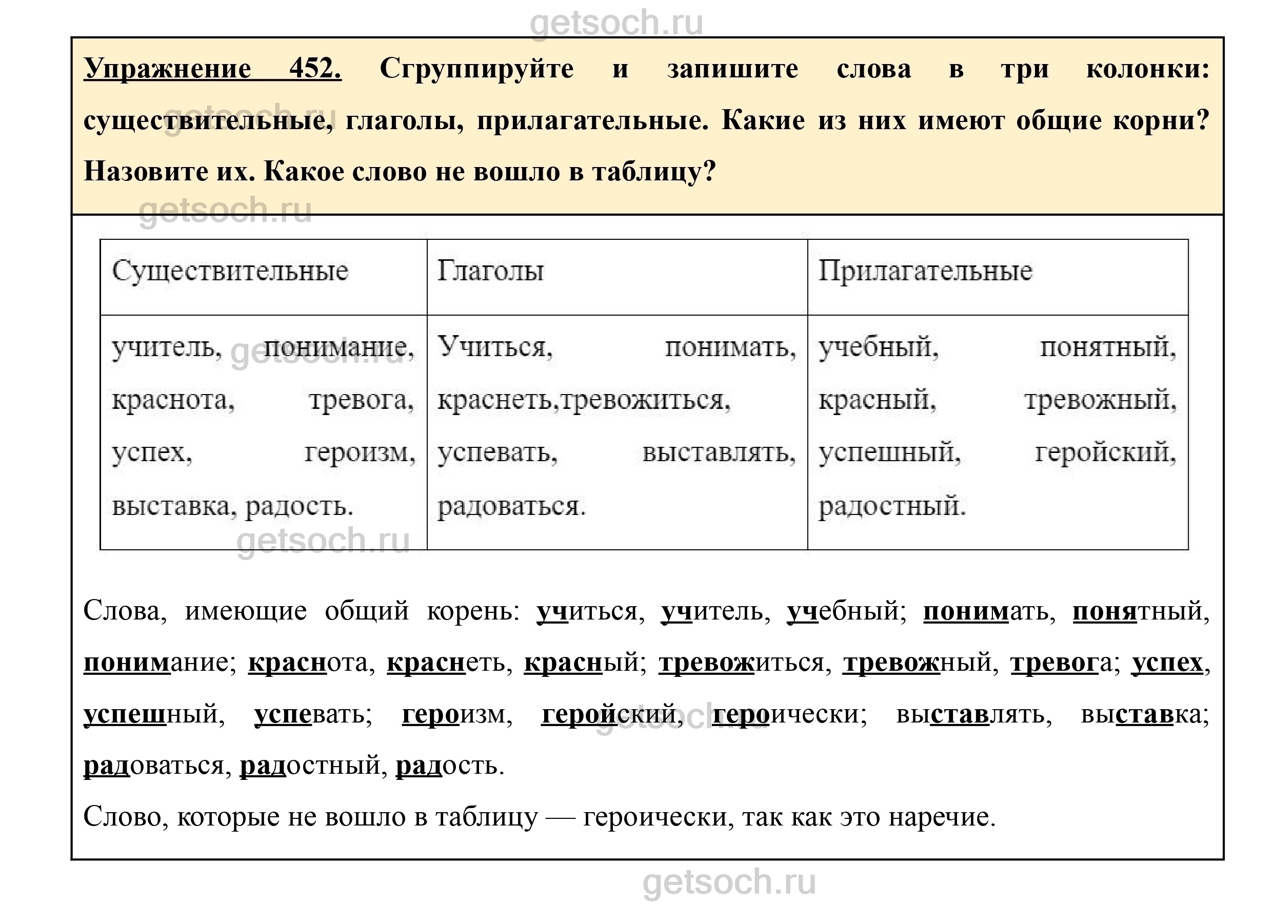This screenshot has height=908, width=1274.
Task: Click выставка in the nouns cell
Action: [x=171, y=507]
